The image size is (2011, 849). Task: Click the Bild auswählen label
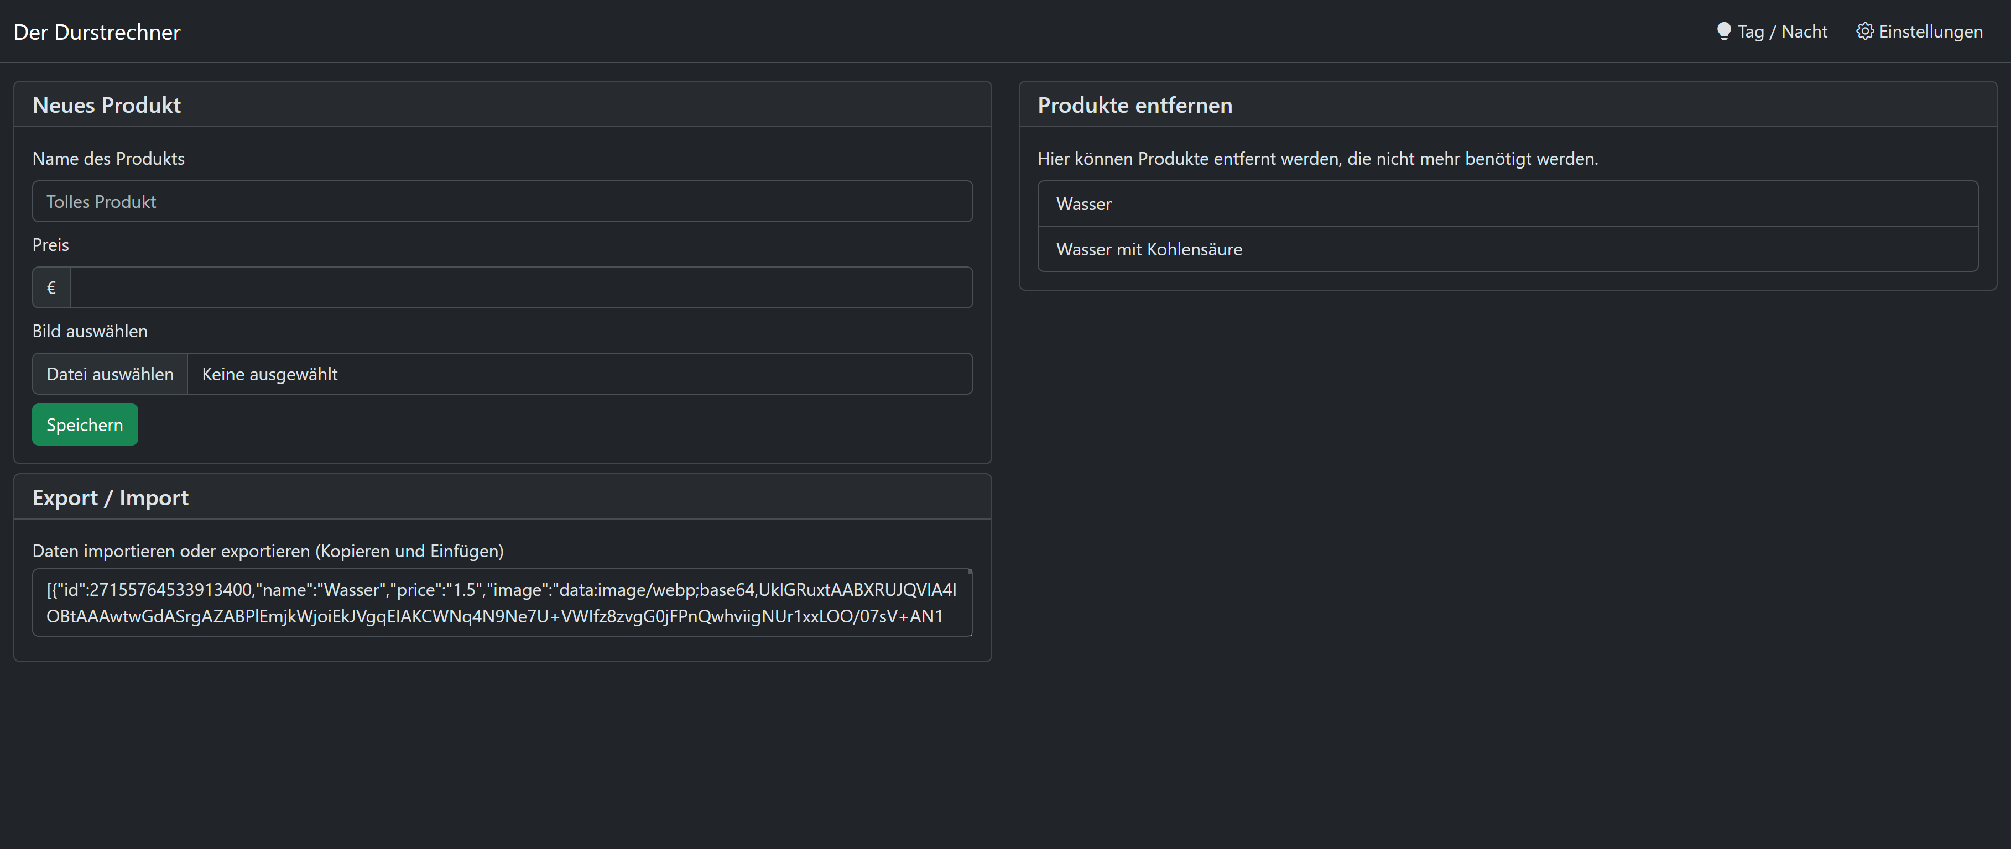click(90, 331)
